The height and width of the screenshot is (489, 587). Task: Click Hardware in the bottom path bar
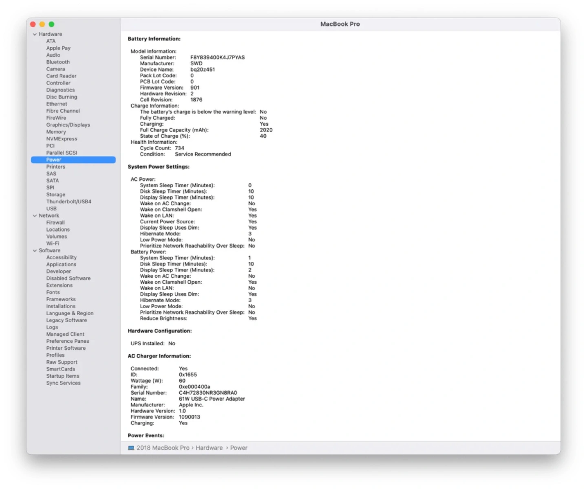click(209, 448)
